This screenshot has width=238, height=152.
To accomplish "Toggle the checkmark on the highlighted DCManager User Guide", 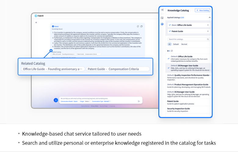I will pos(168,68).
